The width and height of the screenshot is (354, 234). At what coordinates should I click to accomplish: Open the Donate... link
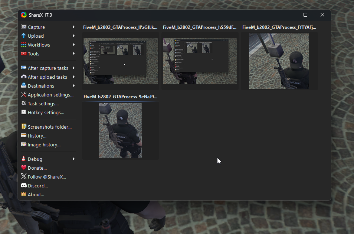(x=48, y=168)
